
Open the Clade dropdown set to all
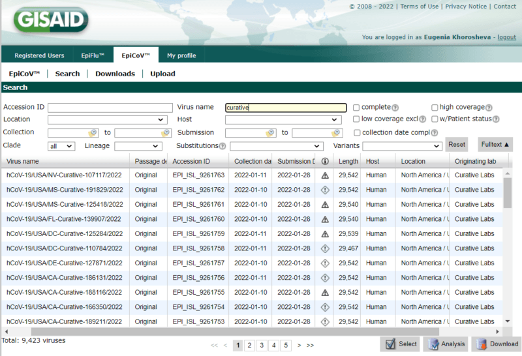pos(61,146)
